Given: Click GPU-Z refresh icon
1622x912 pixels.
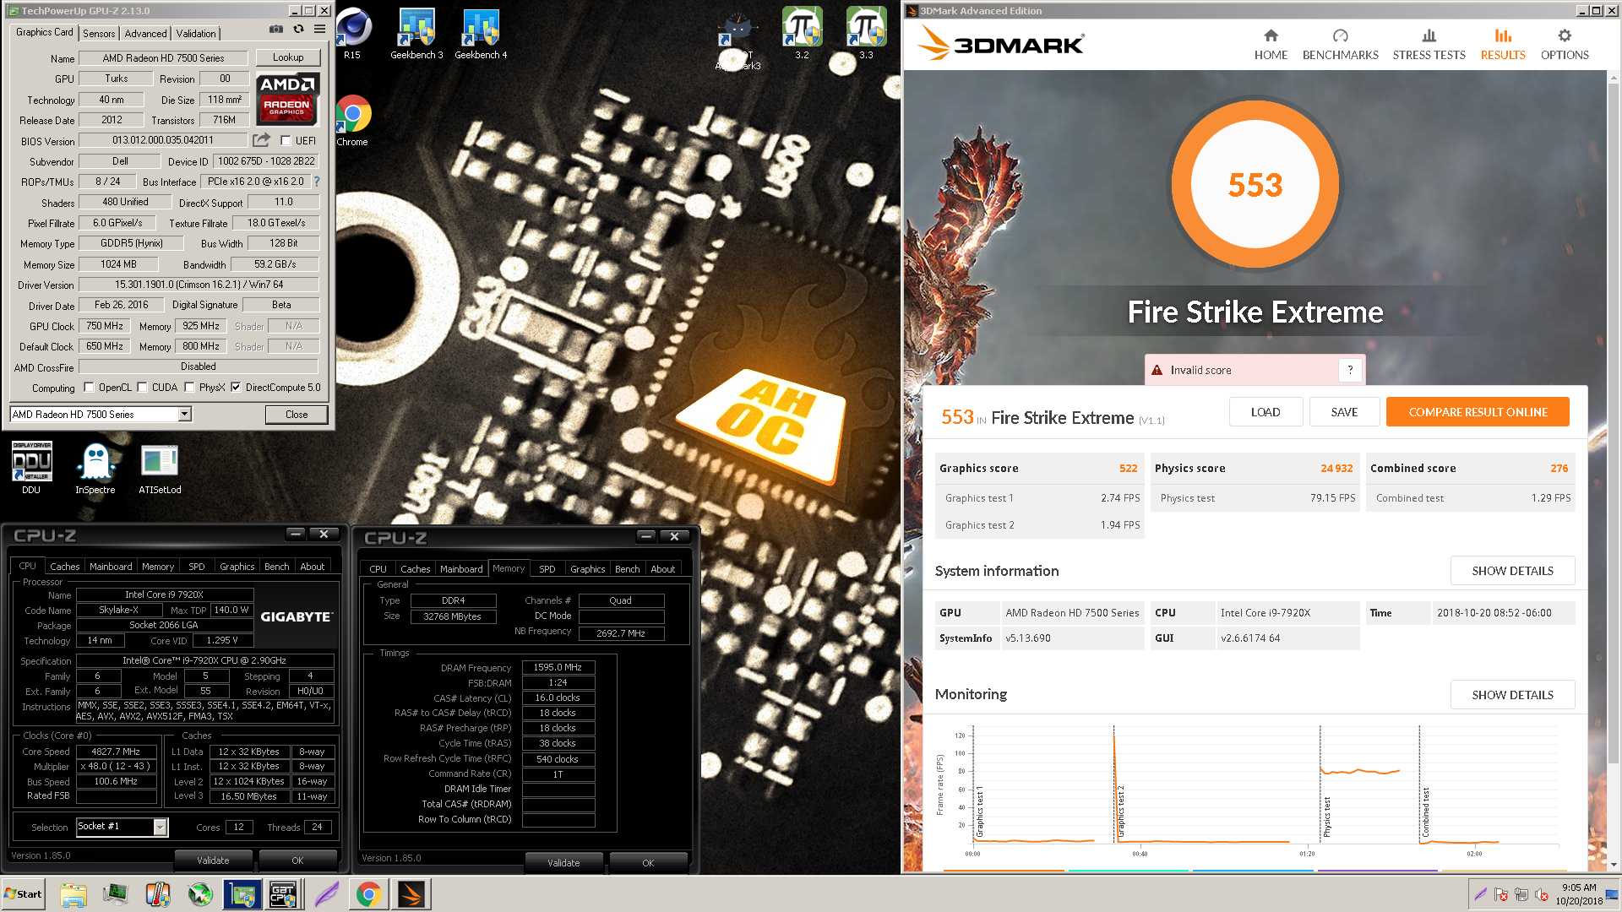Looking at the screenshot, I should click(x=298, y=29).
